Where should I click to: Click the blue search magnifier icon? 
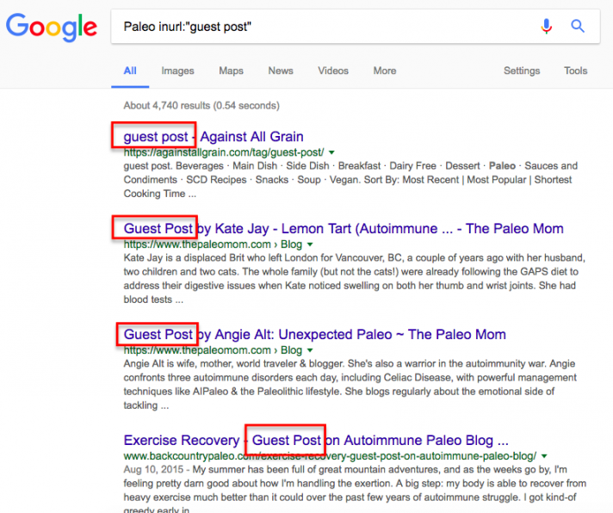tap(578, 26)
